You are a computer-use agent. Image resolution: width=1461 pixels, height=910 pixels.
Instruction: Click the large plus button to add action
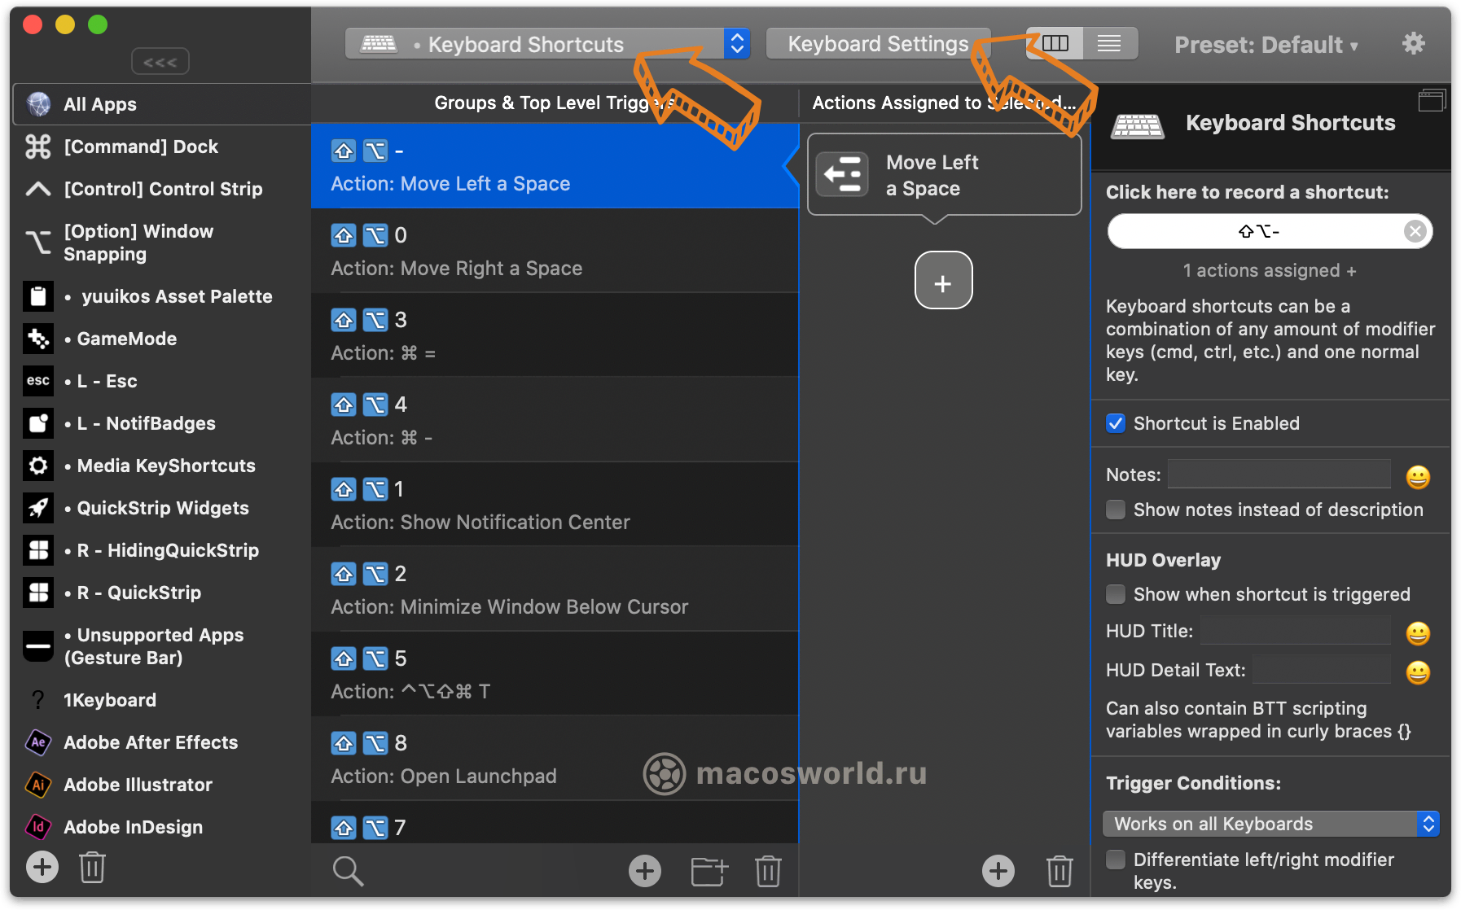click(943, 281)
